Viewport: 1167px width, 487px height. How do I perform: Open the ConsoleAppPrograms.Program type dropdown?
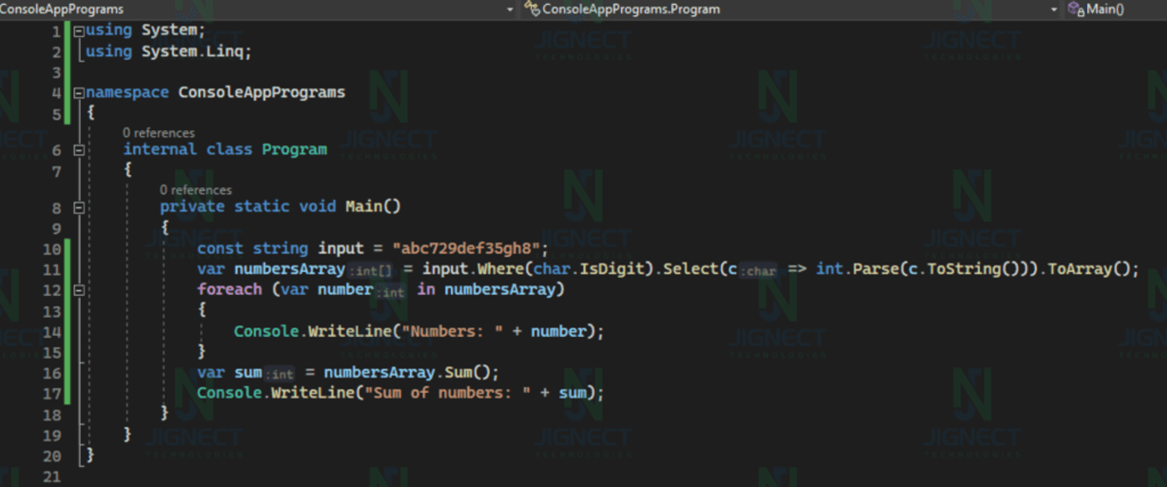click(794, 9)
